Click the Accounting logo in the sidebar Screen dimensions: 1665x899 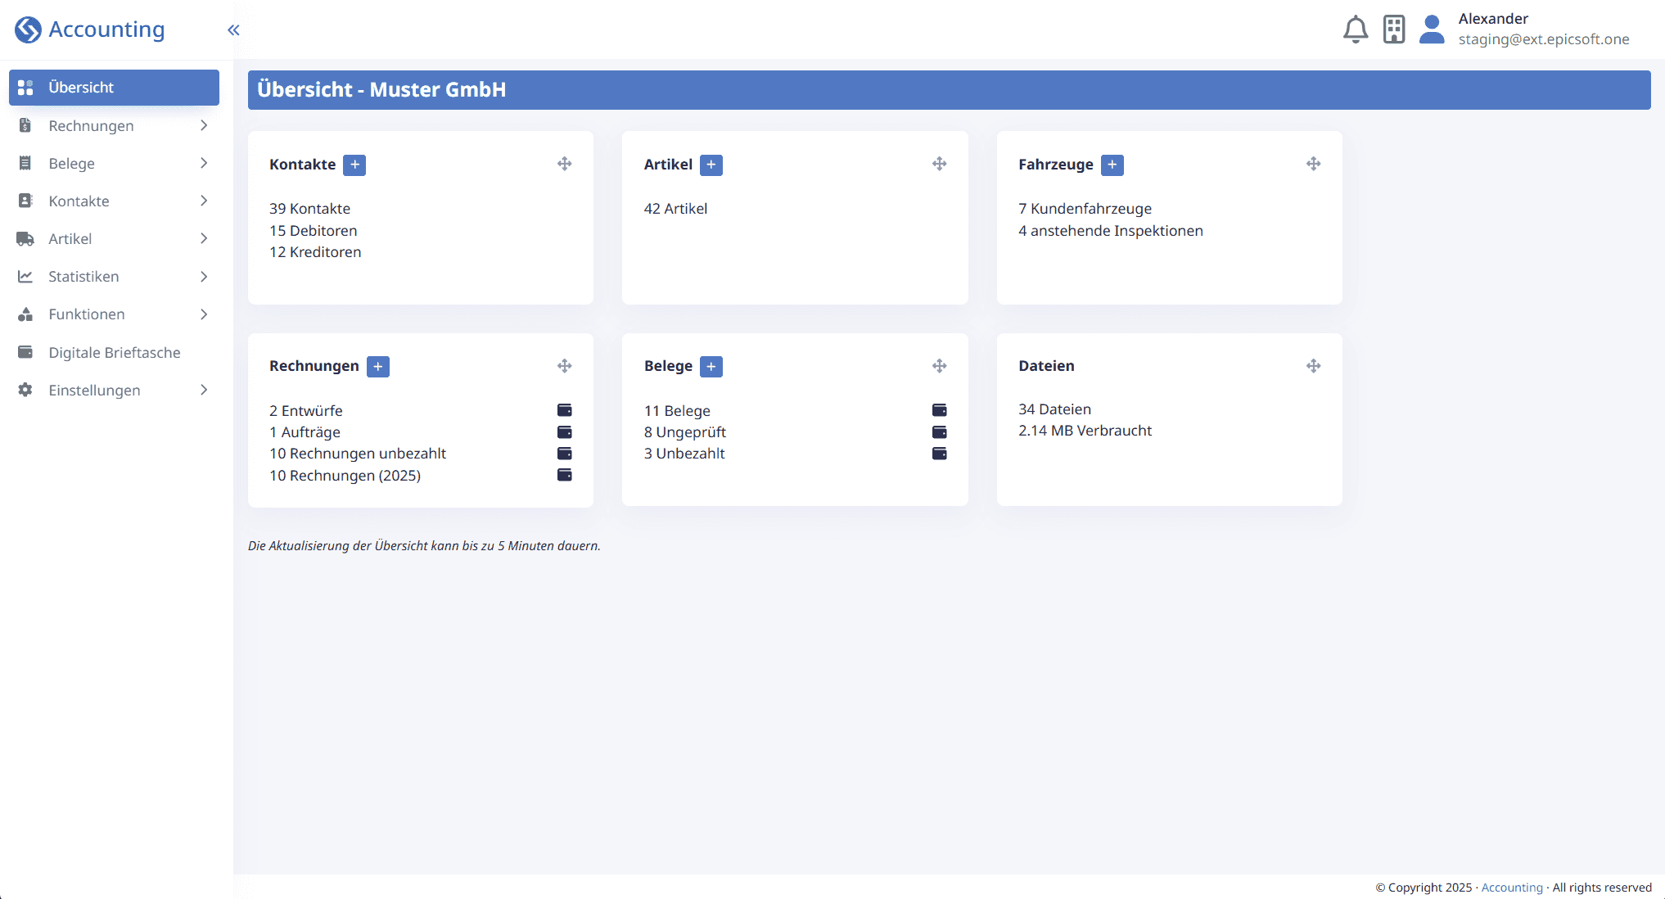click(90, 29)
